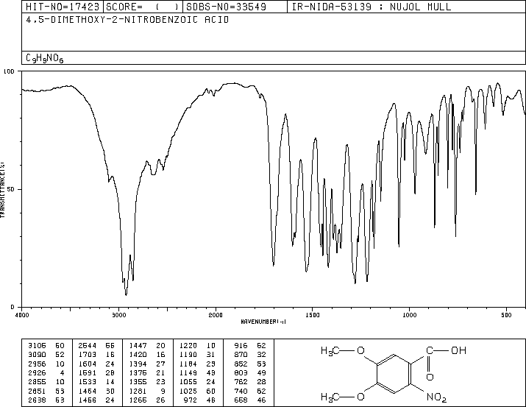The height and width of the screenshot is (407, 526).
Task: Click the OH group in structure diagram
Action: click(x=458, y=350)
